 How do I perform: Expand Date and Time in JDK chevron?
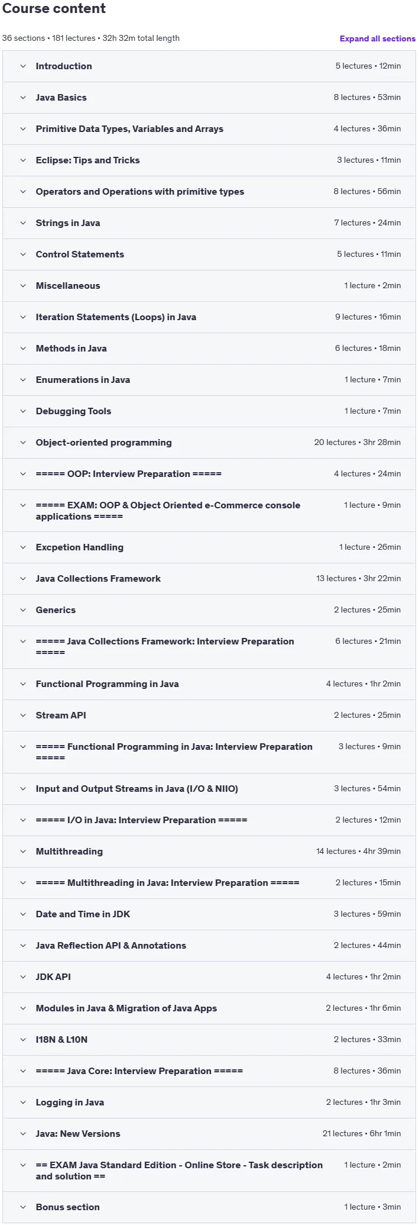tap(23, 914)
